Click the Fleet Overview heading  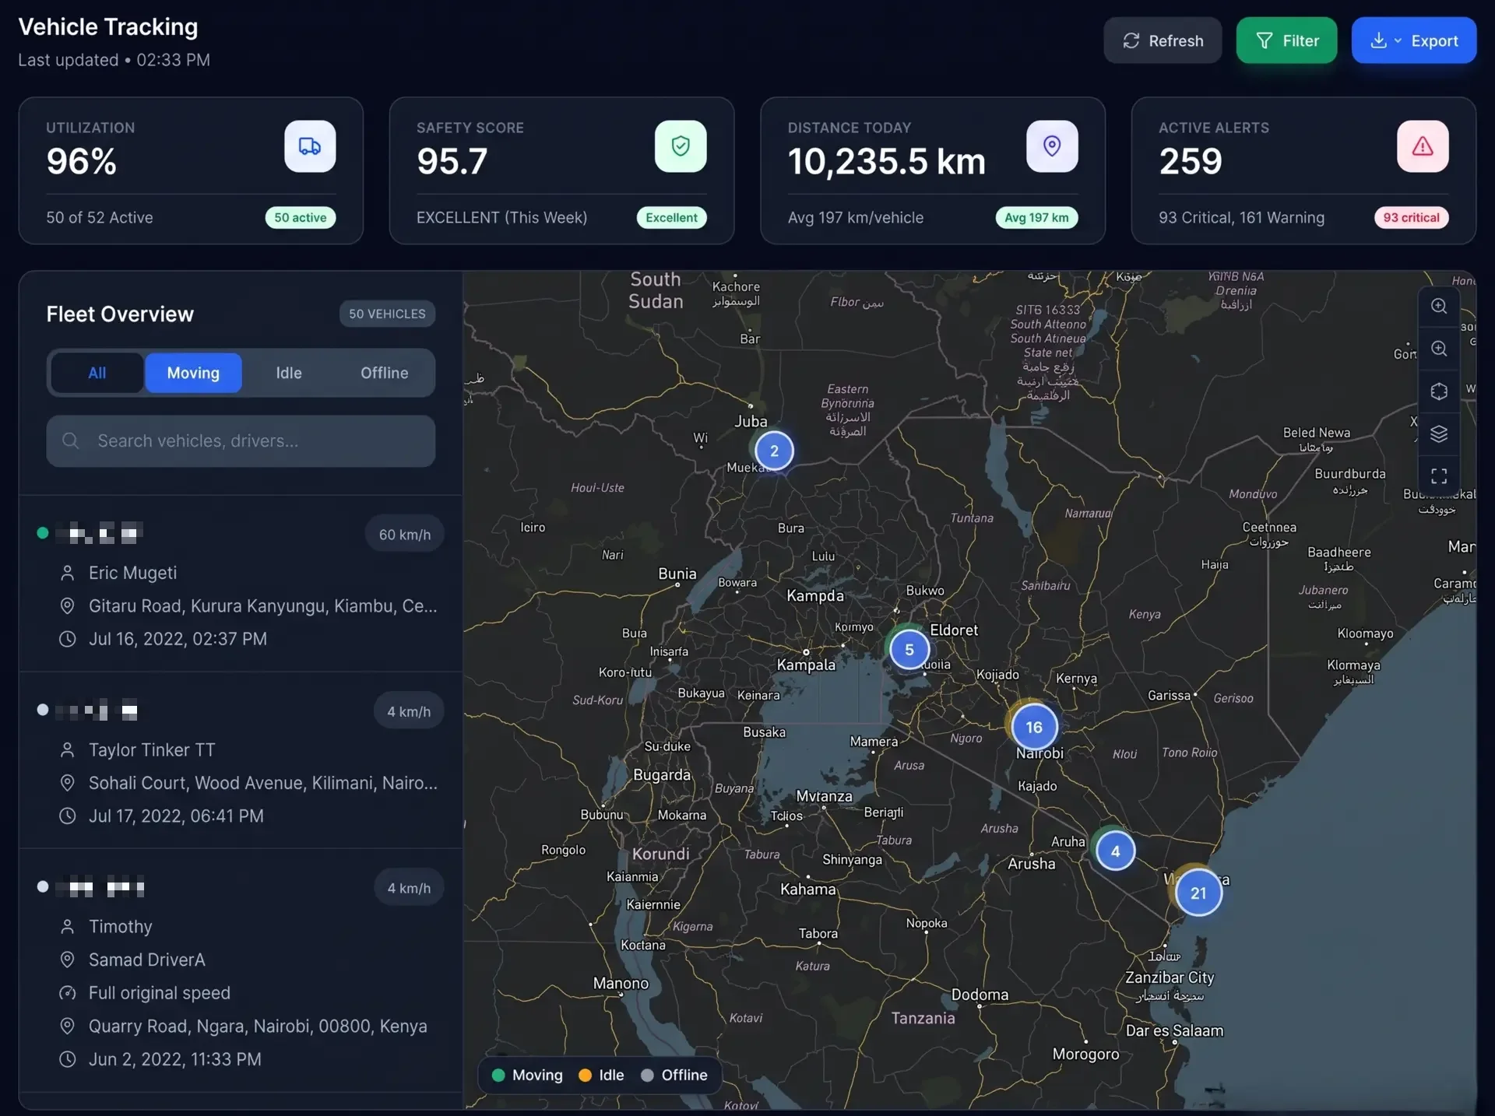120,314
